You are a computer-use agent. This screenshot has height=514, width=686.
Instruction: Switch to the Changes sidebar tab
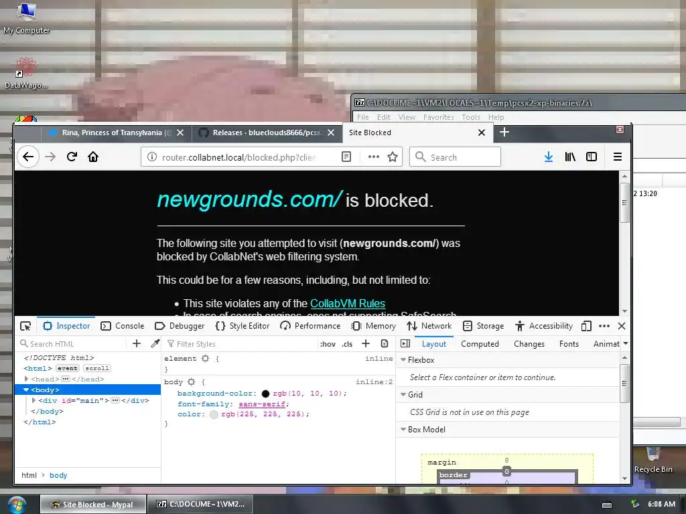529,344
